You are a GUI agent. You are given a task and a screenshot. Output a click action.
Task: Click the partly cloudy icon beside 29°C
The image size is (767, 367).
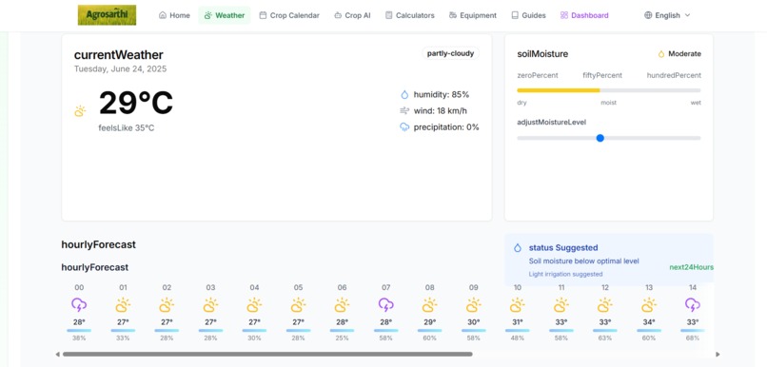coord(80,111)
